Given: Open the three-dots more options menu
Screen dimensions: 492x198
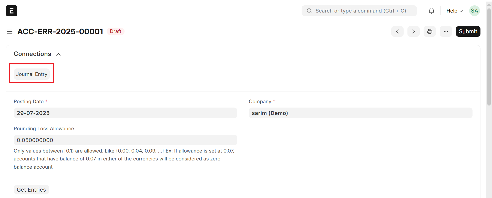Looking at the screenshot, I should (446, 31).
